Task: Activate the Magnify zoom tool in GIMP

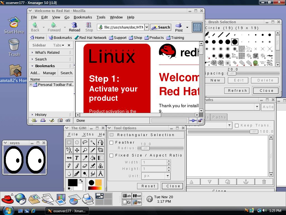Action: coord(85,150)
